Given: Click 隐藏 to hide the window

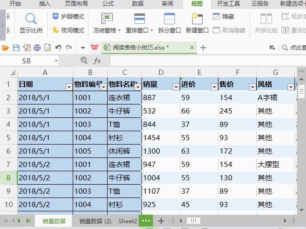Looking at the screenshot, I should (x=223, y=17).
